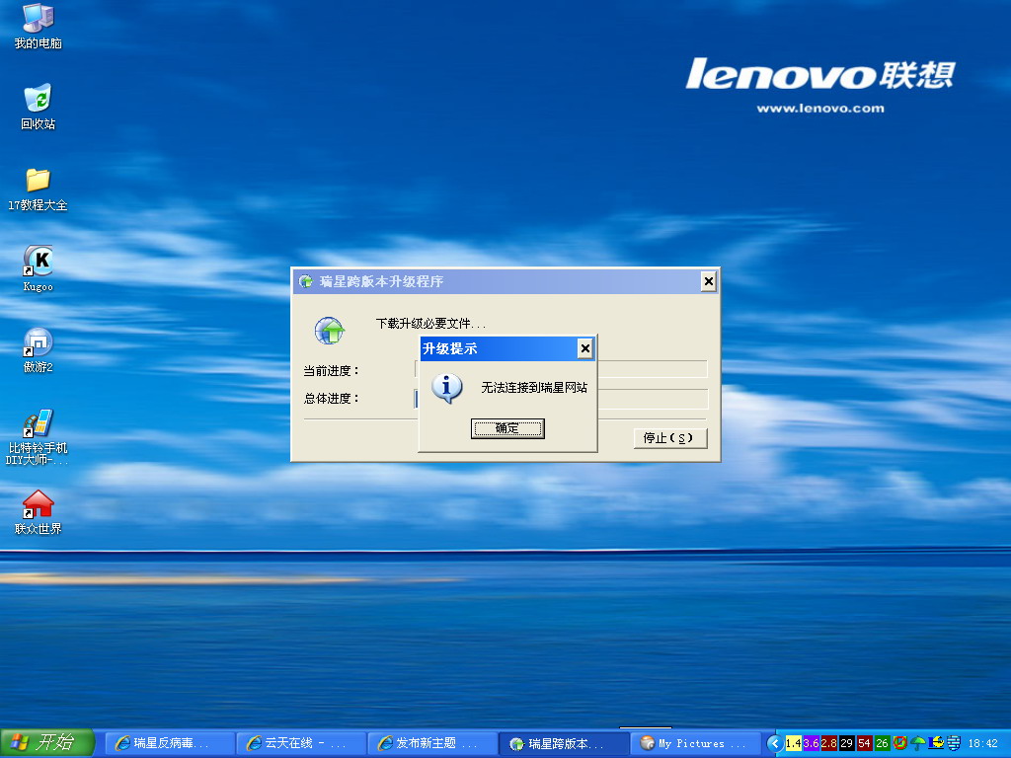This screenshot has height=758, width=1011.
Task: Switch to My Pictures taskbar window
Action: (695, 743)
